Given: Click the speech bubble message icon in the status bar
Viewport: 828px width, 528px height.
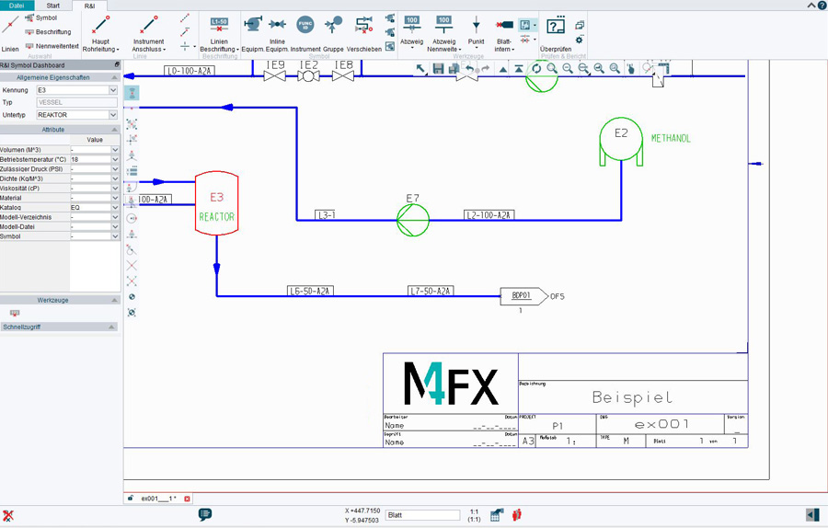Looking at the screenshot, I should point(205,514).
